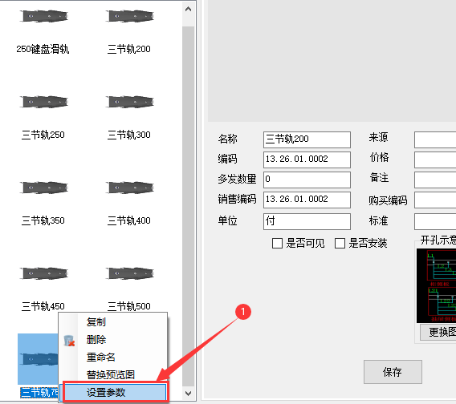Select the 250键盘滑轨 rail item icon
Viewport: 456px width, 404px height.
click(x=43, y=16)
